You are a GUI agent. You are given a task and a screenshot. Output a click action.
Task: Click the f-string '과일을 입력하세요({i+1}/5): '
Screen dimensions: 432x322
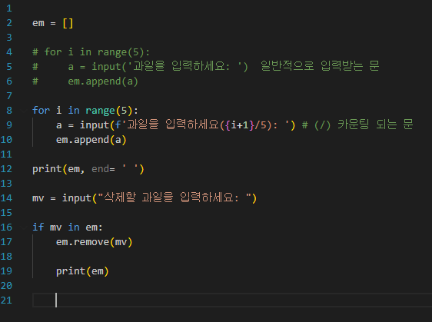202,125
